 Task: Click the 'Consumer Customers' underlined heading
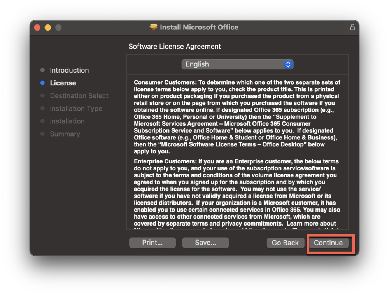coord(165,82)
